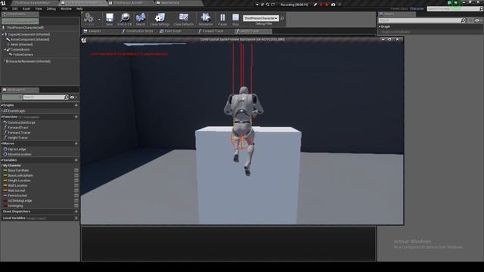Add a new macro with plus icon
Screen dimensions: 484x272
(x=76, y=144)
